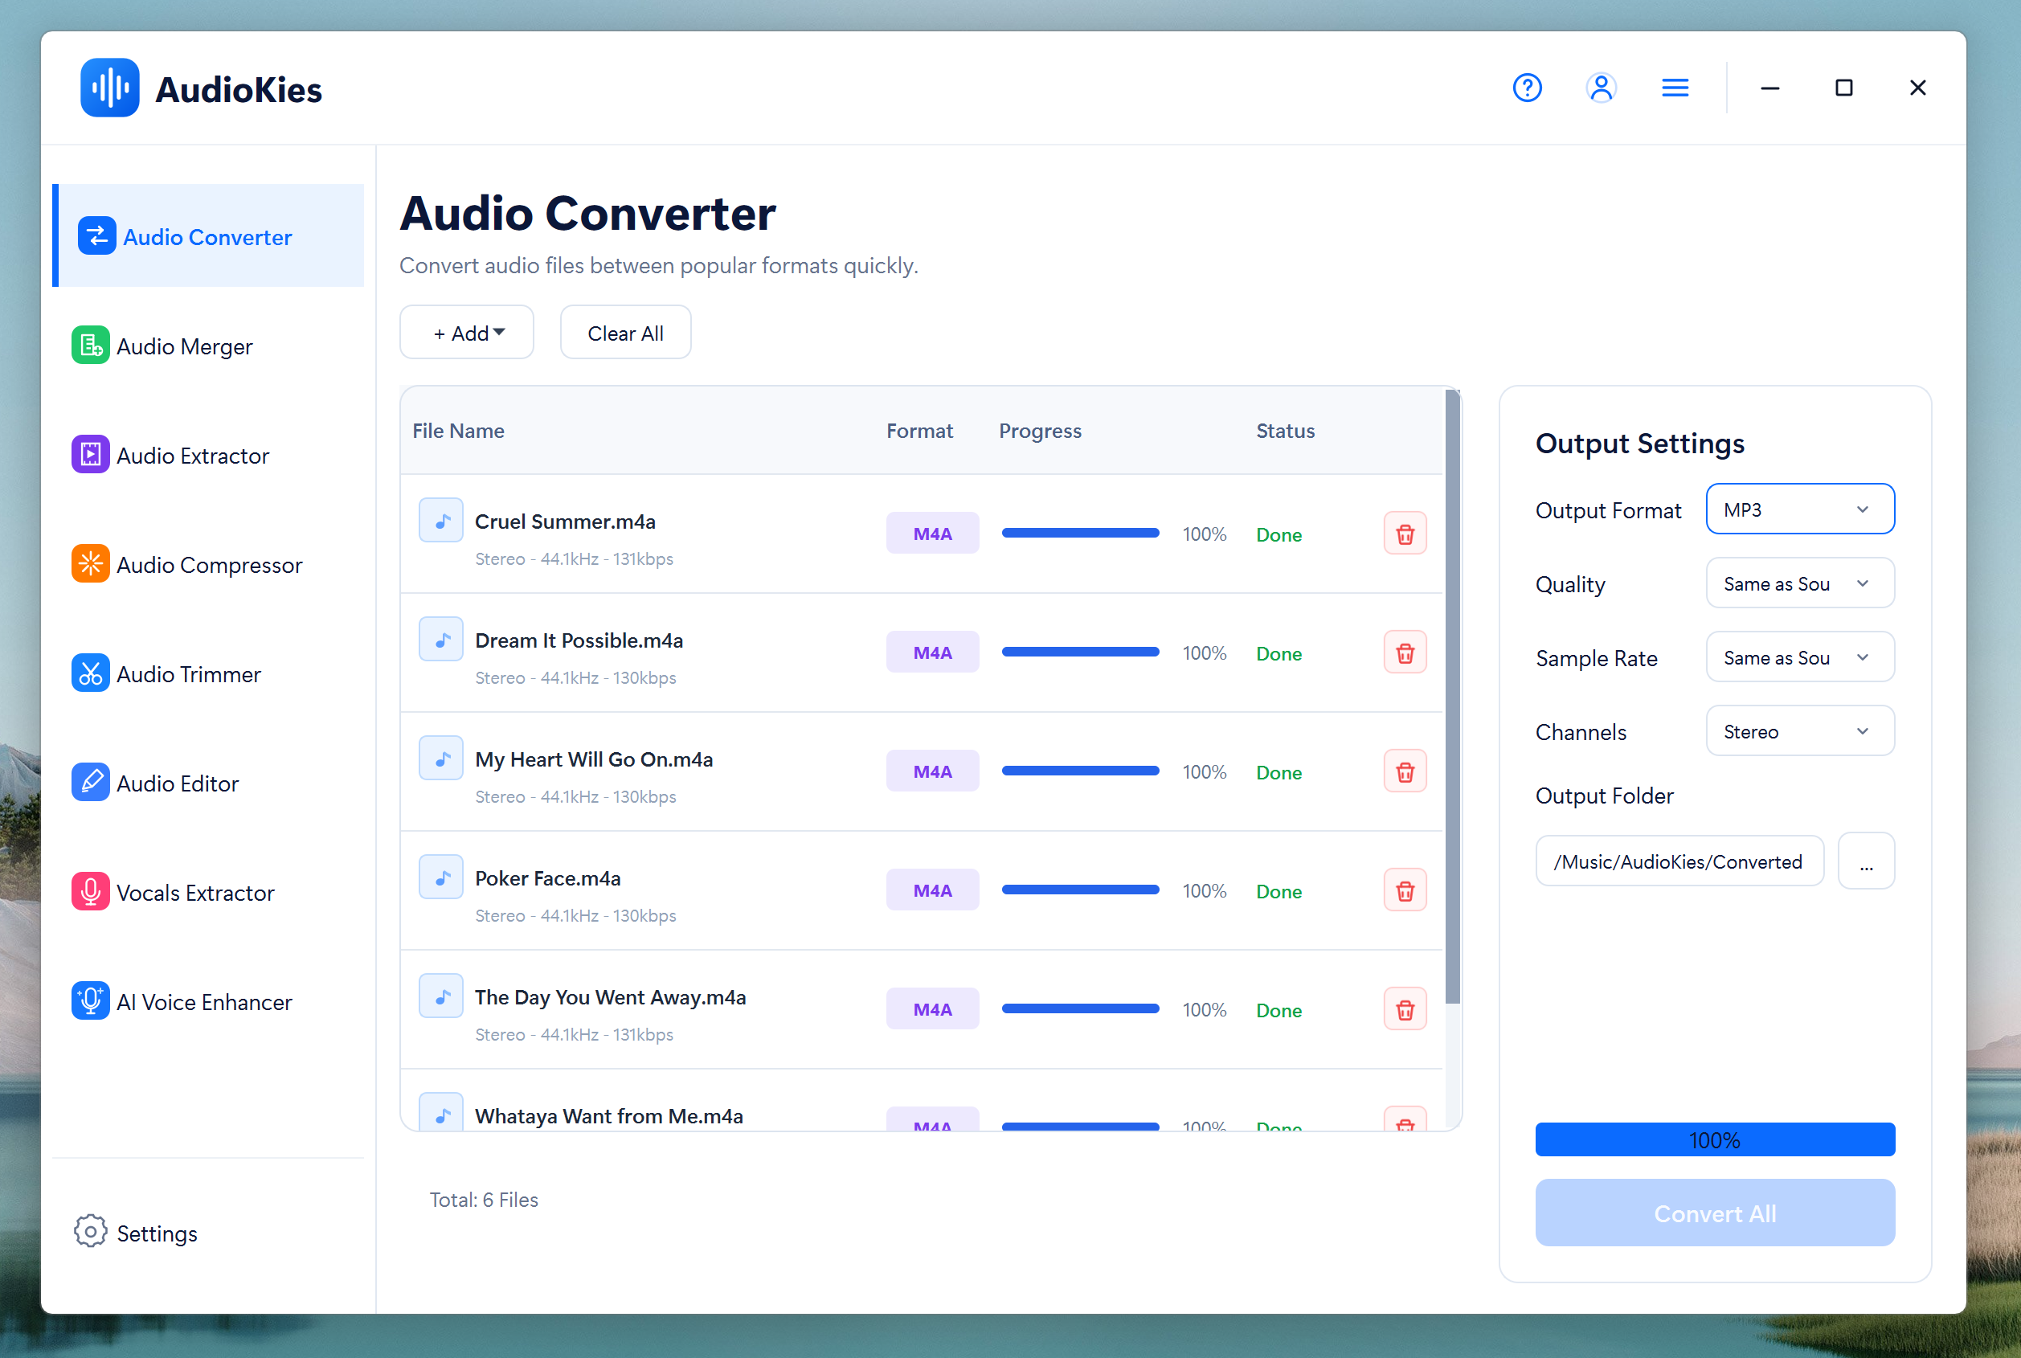Click the AI Voice Enhancer icon
This screenshot has height=1358, width=2021.
coord(90,1000)
